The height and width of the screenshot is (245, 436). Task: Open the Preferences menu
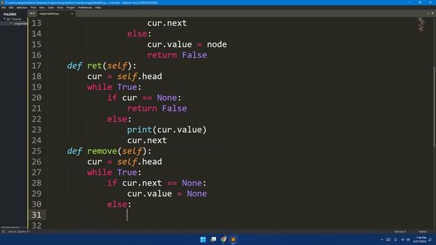[x=85, y=7]
